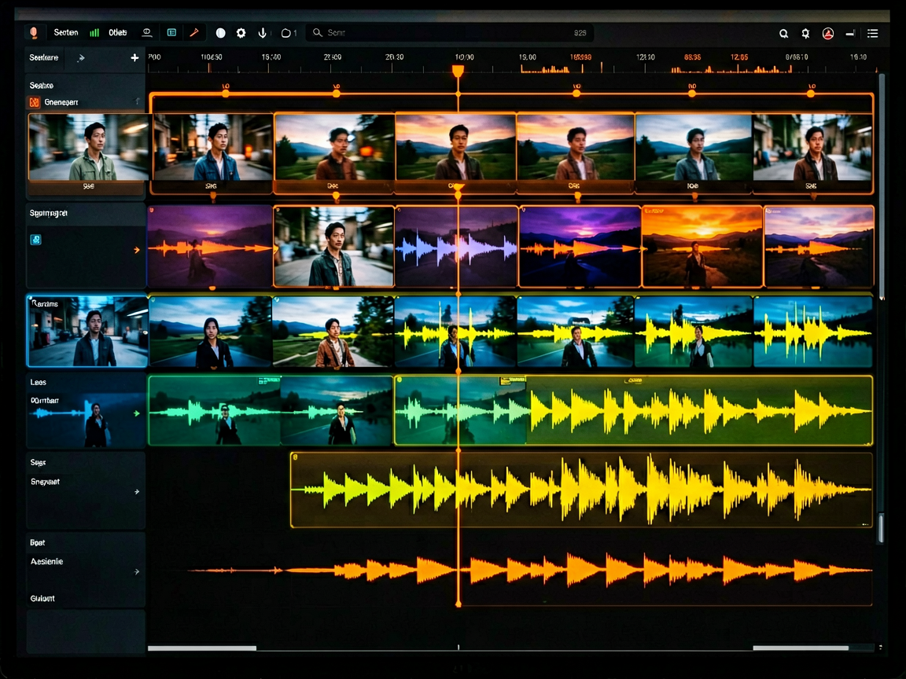Click the orange playhead handle on the ruler
The height and width of the screenshot is (679, 906).
coord(458,71)
